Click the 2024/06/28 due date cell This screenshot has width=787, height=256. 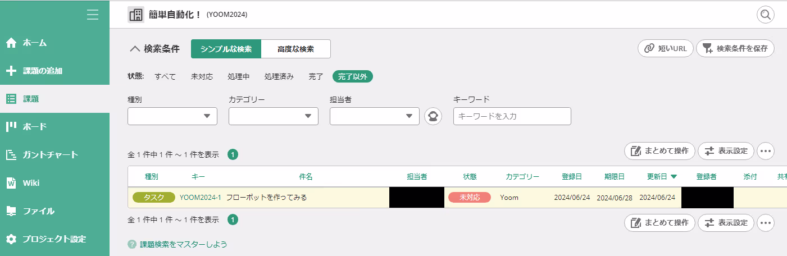click(x=615, y=198)
